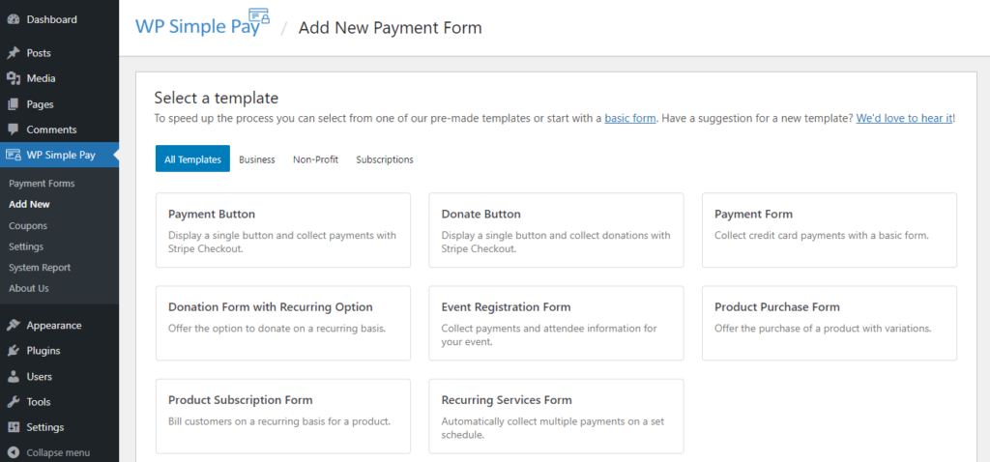Click the We'd love to hear it link
The width and height of the screenshot is (990, 462).
pyautogui.click(x=904, y=118)
